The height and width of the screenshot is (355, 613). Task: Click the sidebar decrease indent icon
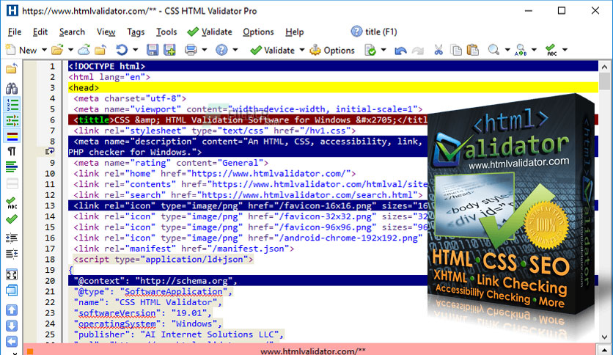[x=12, y=254]
